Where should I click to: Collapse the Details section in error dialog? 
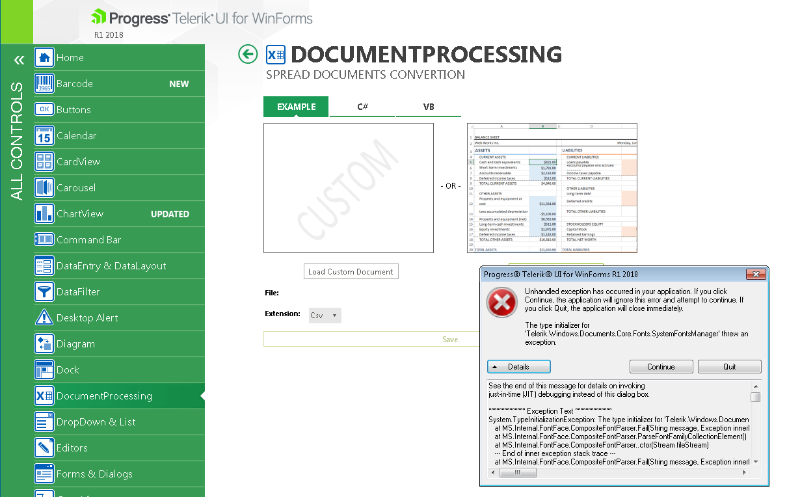click(519, 366)
